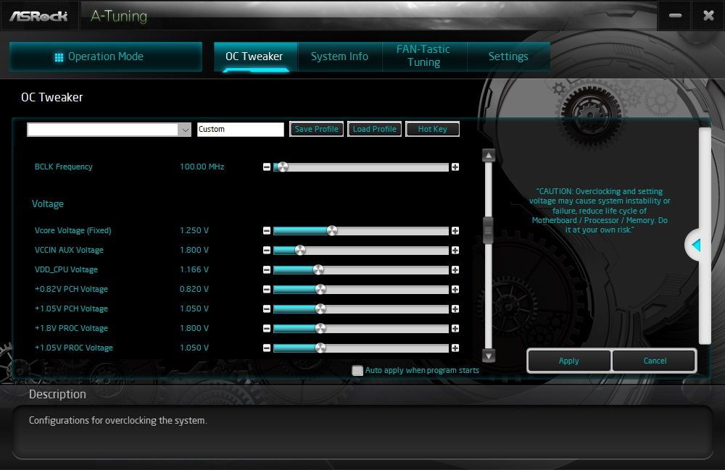
Task: Switch to the OC Tweaker tab
Action: tap(256, 56)
